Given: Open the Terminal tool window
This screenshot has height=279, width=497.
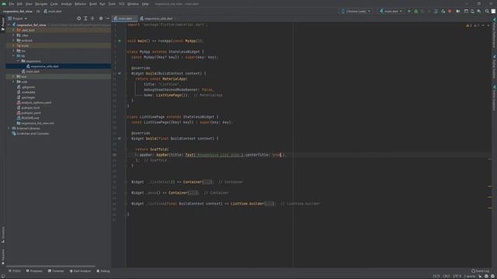Looking at the screenshot, I should (56, 270).
